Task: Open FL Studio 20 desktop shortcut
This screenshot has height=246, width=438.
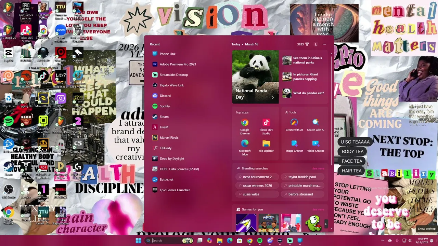Action: click(x=9, y=32)
